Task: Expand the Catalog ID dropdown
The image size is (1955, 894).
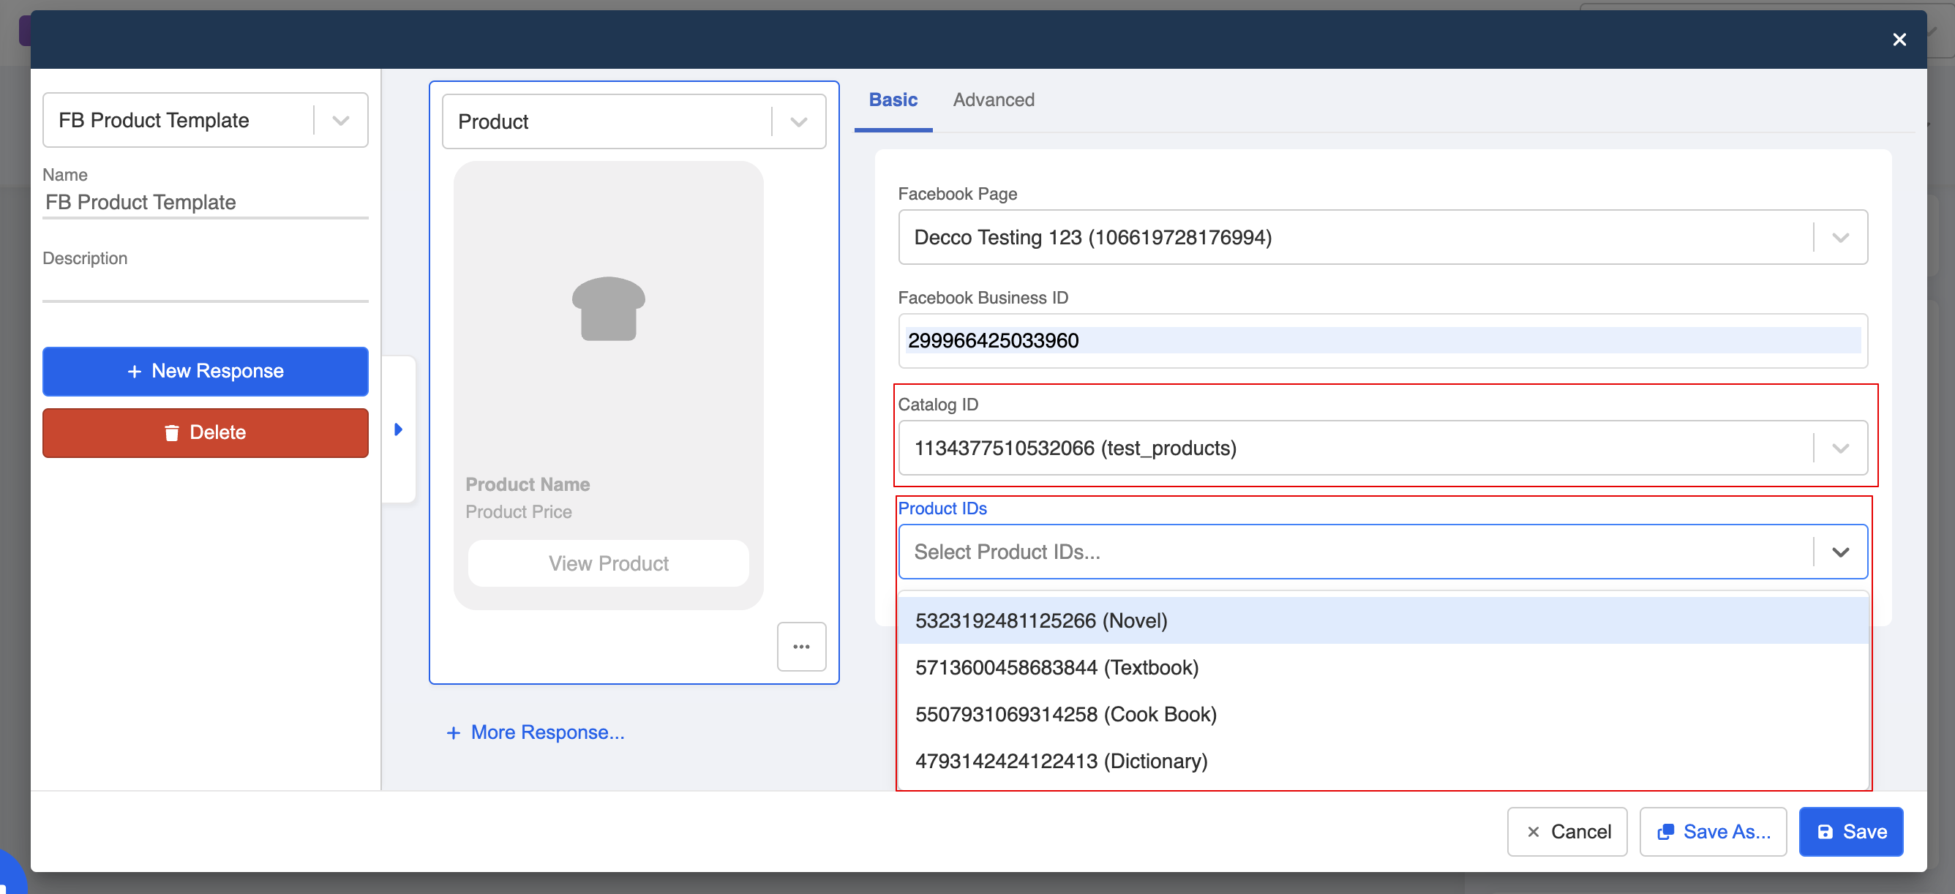Action: 1839,448
